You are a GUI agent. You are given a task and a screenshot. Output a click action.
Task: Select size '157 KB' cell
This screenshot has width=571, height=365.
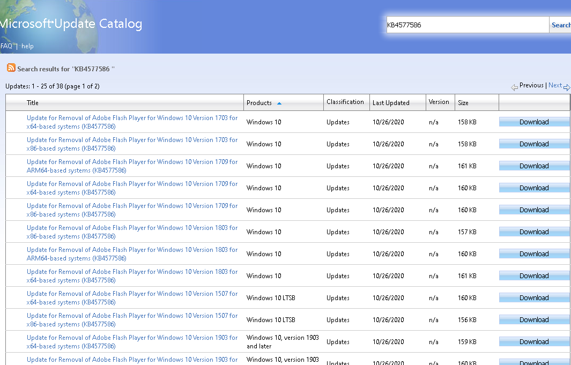[467, 232]
